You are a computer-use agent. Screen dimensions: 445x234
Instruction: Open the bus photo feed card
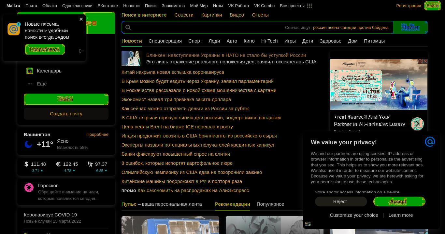point(170,225)
